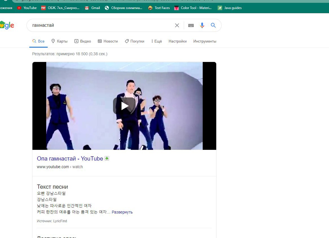Click the results count text

pyautogui.click(x=70, y=54)
